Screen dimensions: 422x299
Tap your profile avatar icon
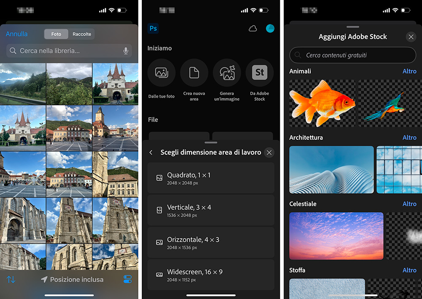click(270, 28)
